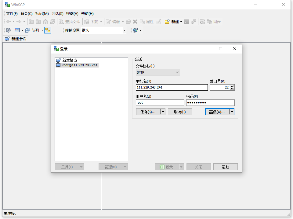Image resolution: width=293 pixels, height=219 pixels.
Task: Click the open terminal console icon
Action: tap(186, 22)
